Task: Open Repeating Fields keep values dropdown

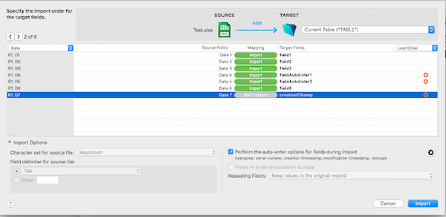Action: (x=351, y=176)
